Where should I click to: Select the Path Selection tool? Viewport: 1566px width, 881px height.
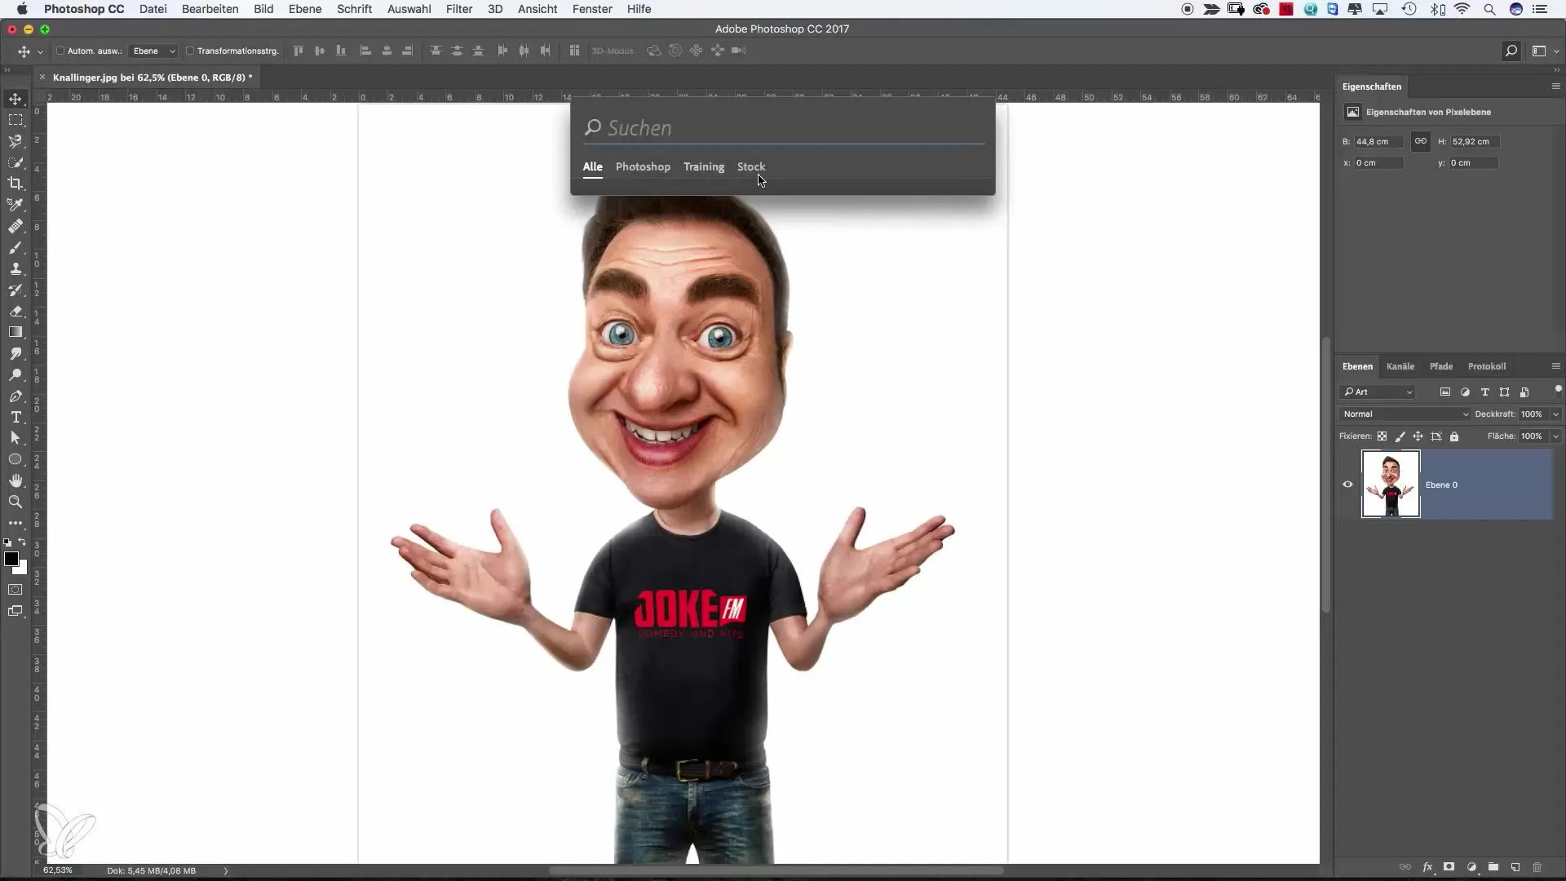tap(15, 438)
